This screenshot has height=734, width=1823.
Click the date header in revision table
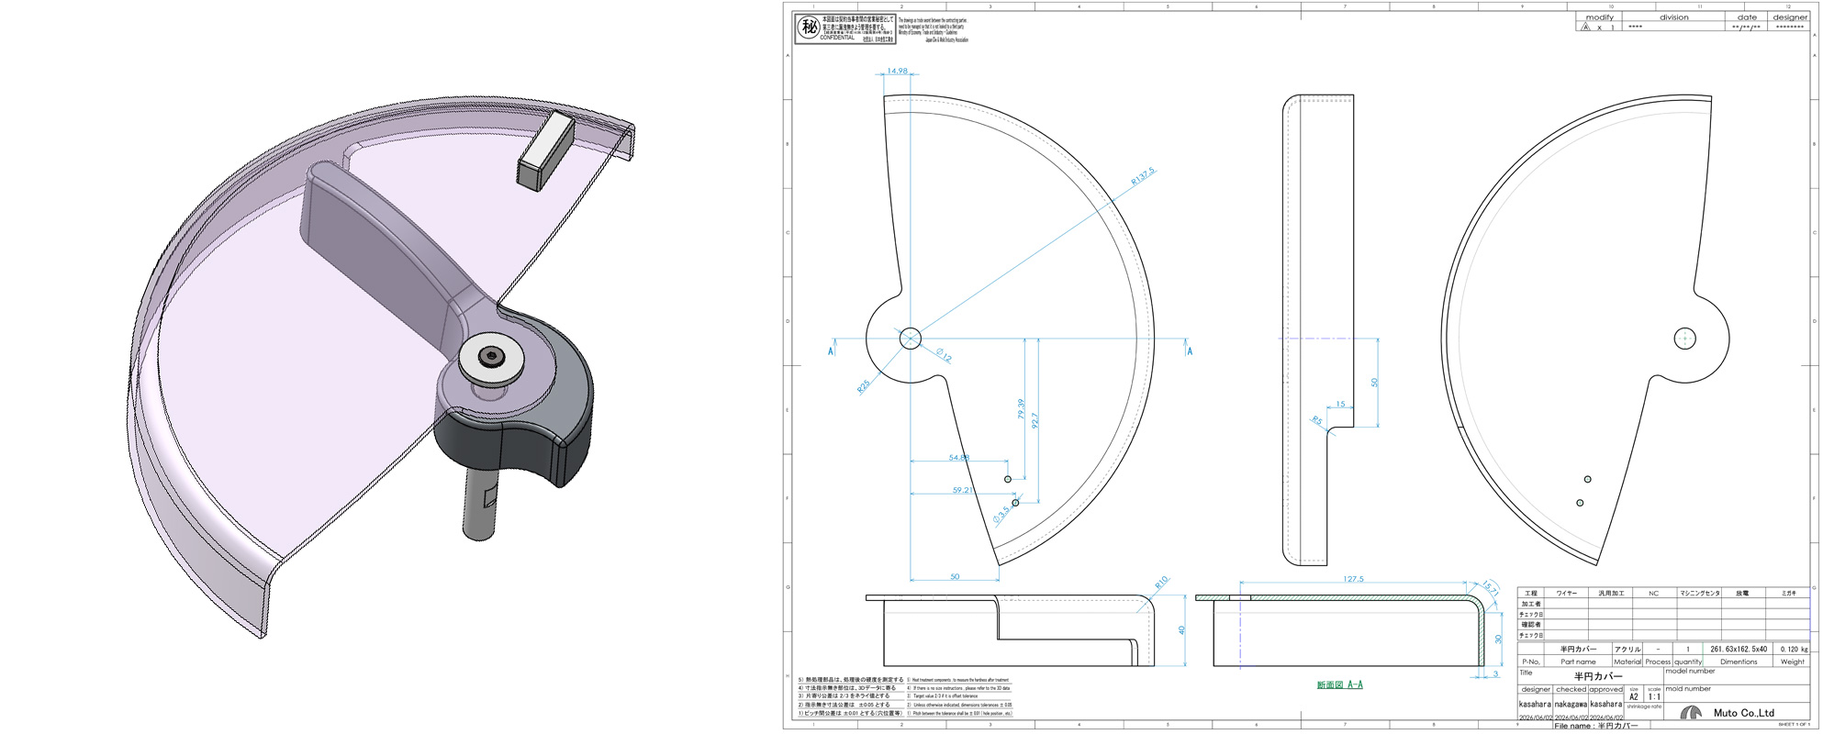pyautogui.click(x=1747, y=17)
